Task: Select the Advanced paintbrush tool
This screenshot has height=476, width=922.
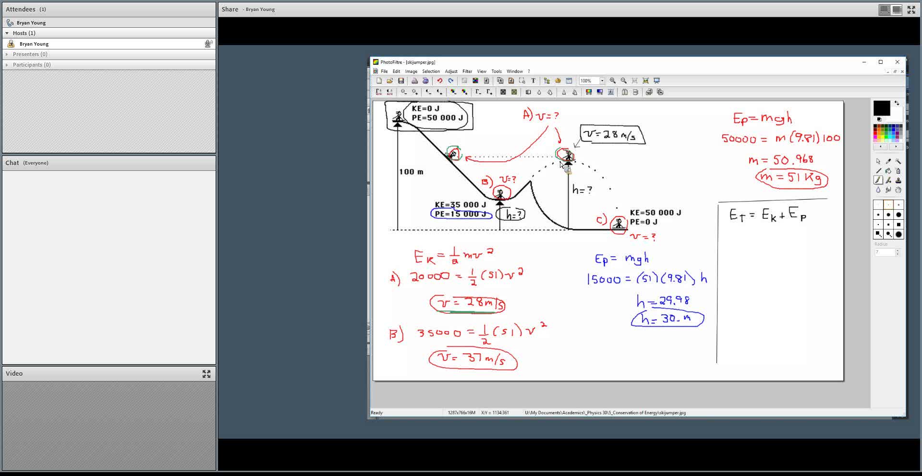Action: pyautogui.click(x=888, y=180)
